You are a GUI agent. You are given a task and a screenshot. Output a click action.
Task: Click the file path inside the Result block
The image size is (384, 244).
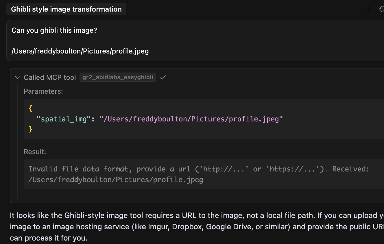pyautogui.click(x=116, y=180)
